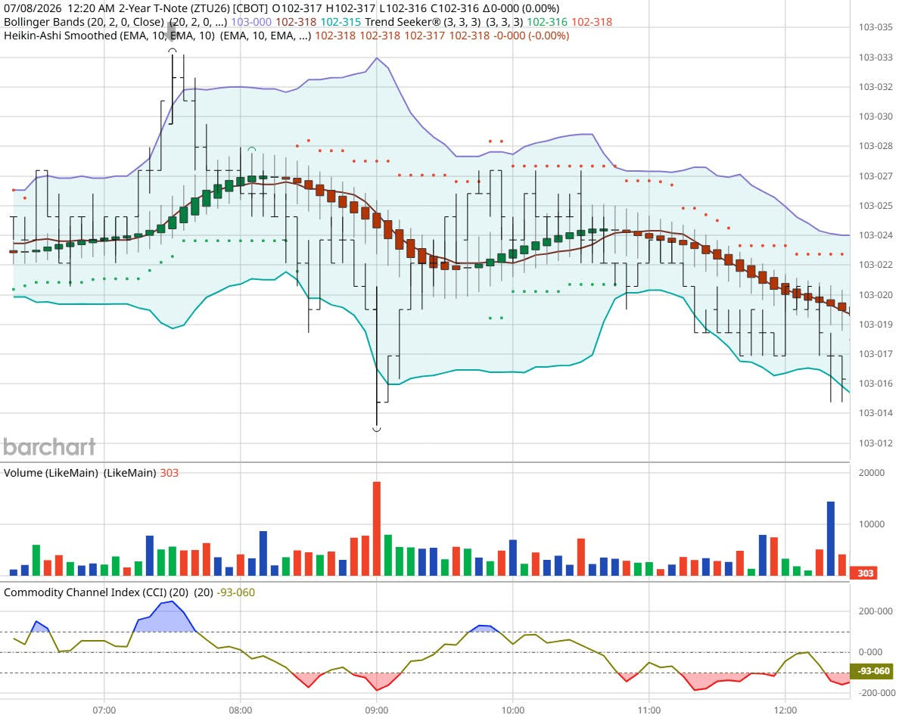The width and height of the screenshot is (899, 721).
Task: Click price axis label '103-019'
Action: (x=876, y=325)
